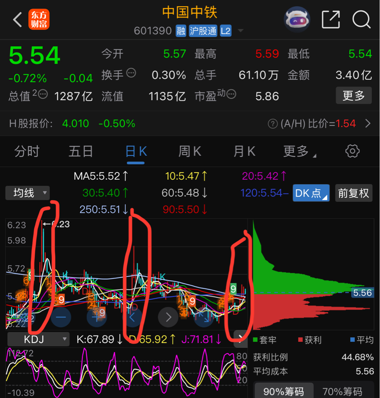Open the info bubble beside 换手
Screen dimensions: 380x398
click(131, 73)
